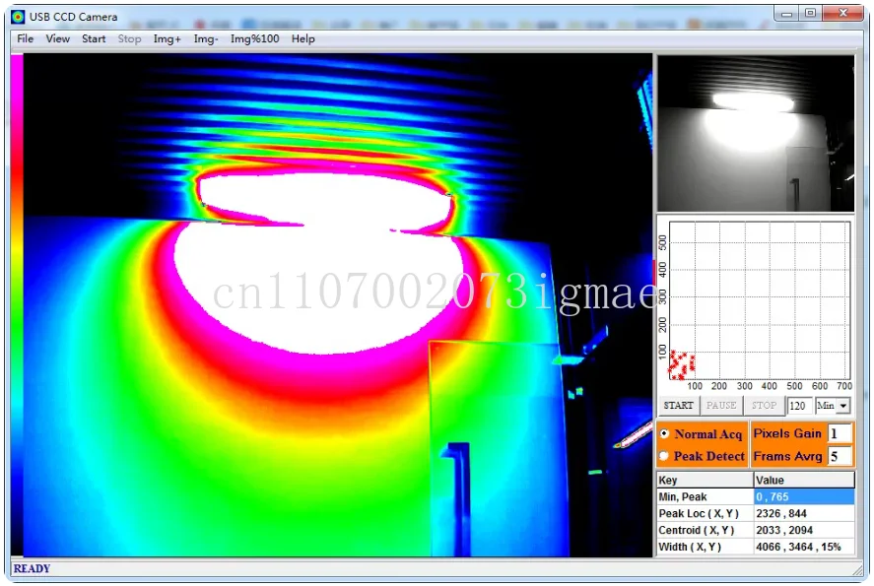Click the value 2326 , 844
Screen dimensions: 874x586
[804, 513]
